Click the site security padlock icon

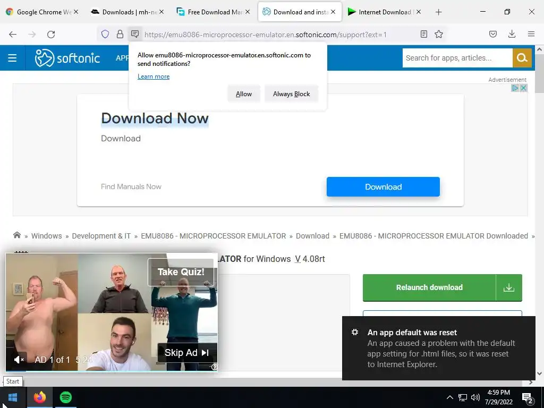click(x=120, y=34)
